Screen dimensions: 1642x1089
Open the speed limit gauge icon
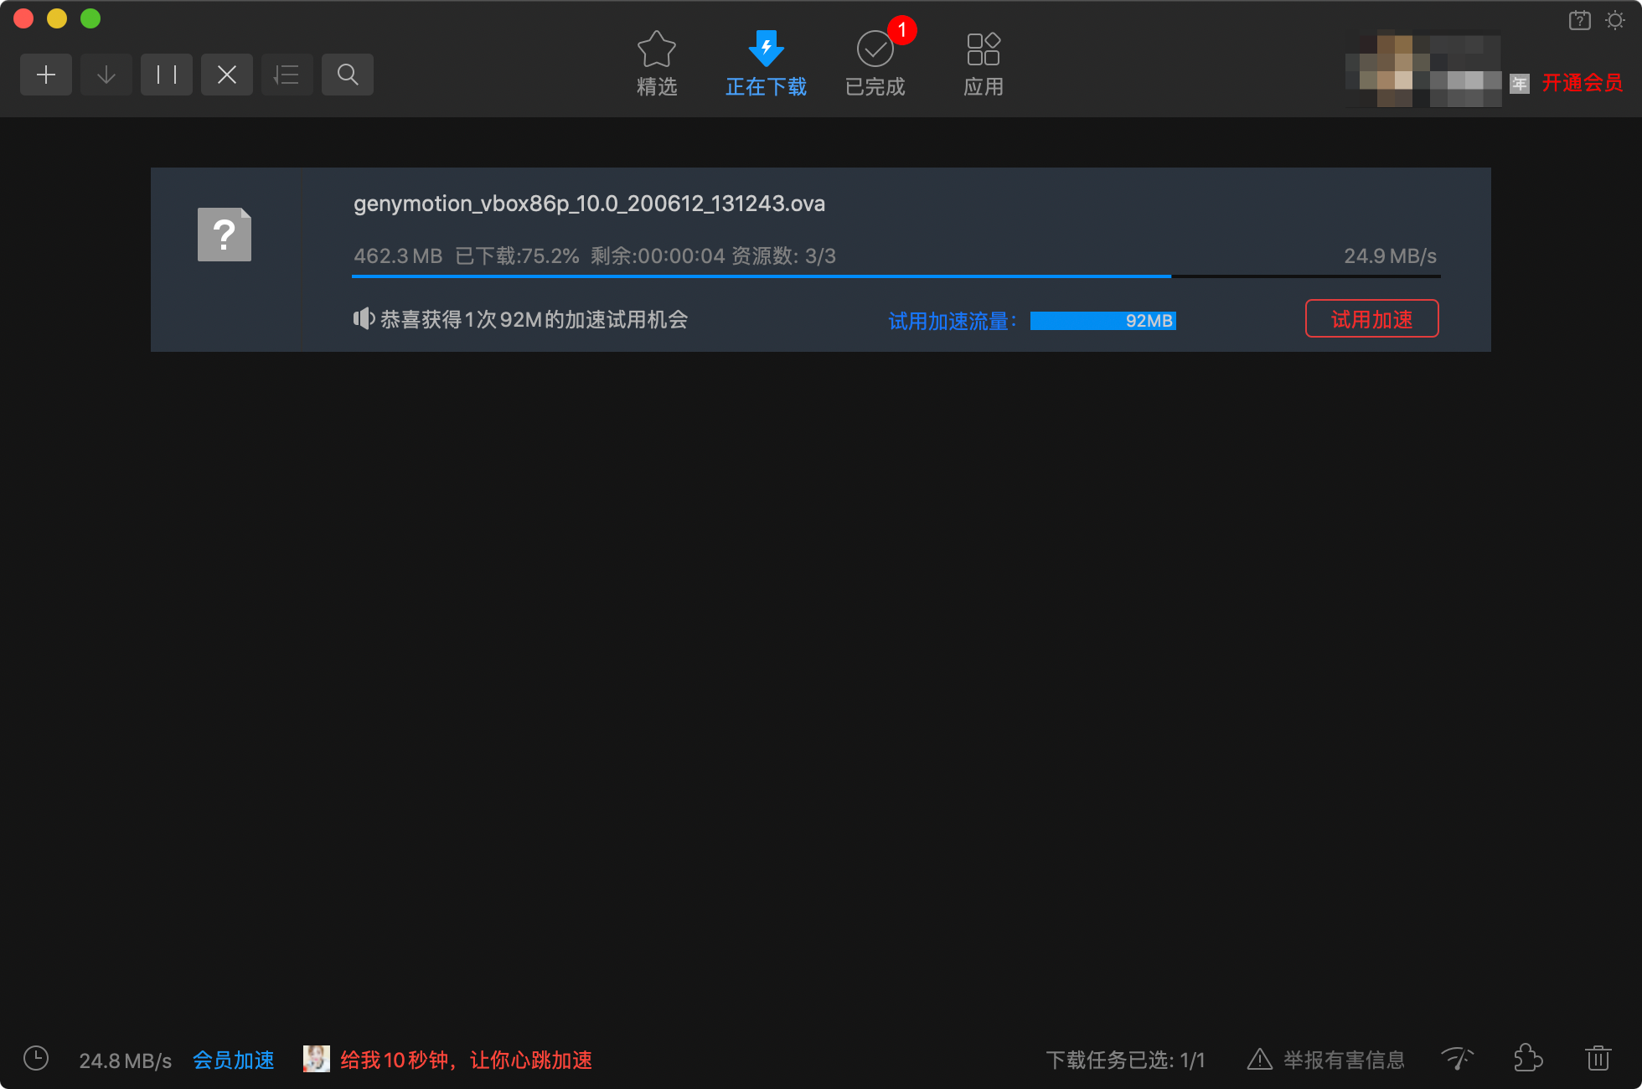(x=1458, y=1059)
